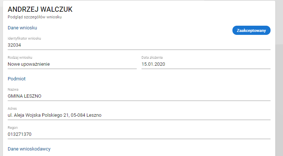Select the 'Dane wniosku' section heading
Viewport: 283px width, 156px height.
pos(22,28)
